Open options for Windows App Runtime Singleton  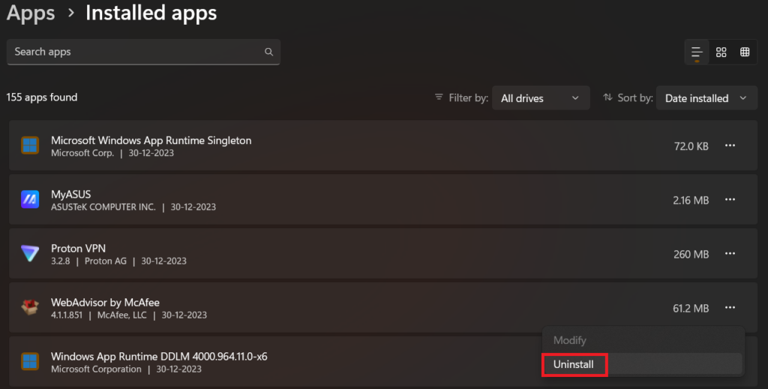[730, 146]
